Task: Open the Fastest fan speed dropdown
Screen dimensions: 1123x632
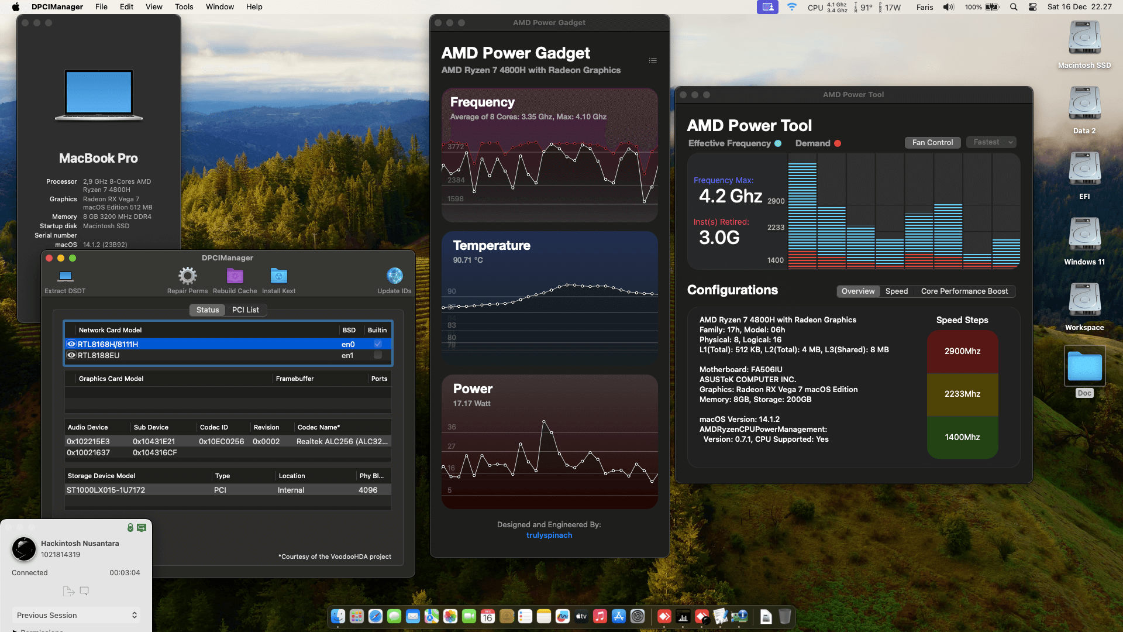Action: pos(991,142)
